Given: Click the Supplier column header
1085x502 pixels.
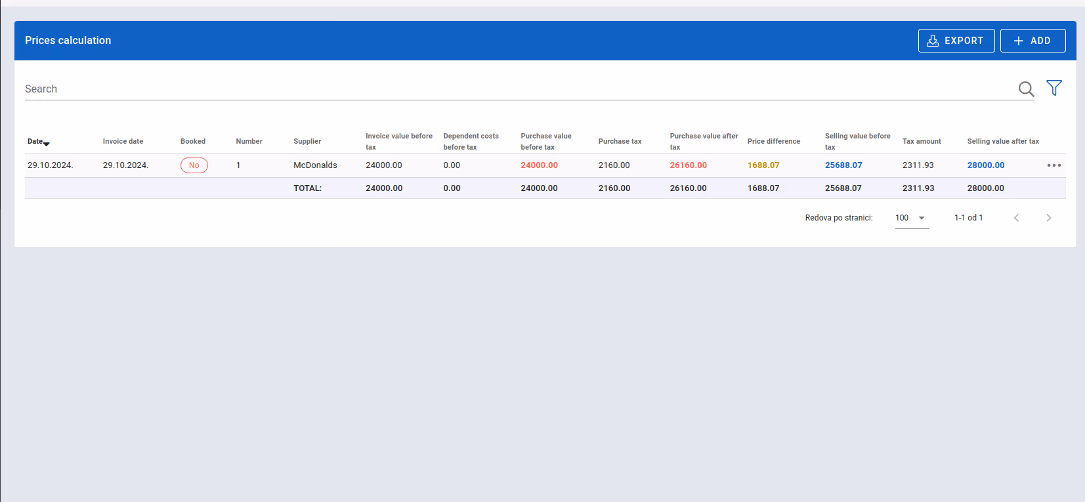Looking at the screenshot, I should click(x=307, y=142).
